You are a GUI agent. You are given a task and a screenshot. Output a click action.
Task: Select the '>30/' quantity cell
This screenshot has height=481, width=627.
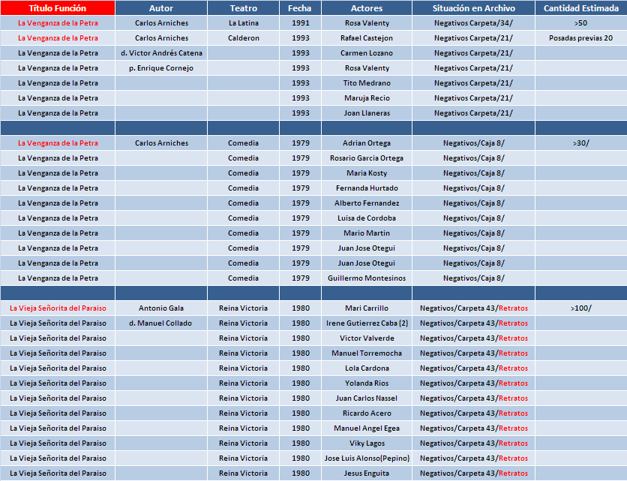(581, 143)
